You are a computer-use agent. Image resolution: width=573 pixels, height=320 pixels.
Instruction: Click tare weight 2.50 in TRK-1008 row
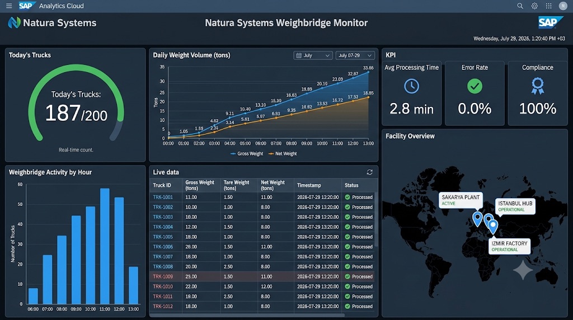point(228,267)
